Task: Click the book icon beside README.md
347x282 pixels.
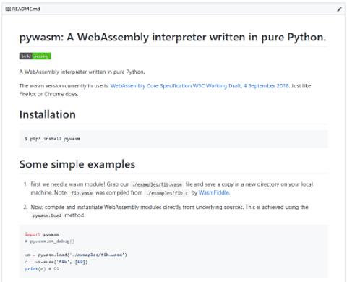Action: [8, 9]
